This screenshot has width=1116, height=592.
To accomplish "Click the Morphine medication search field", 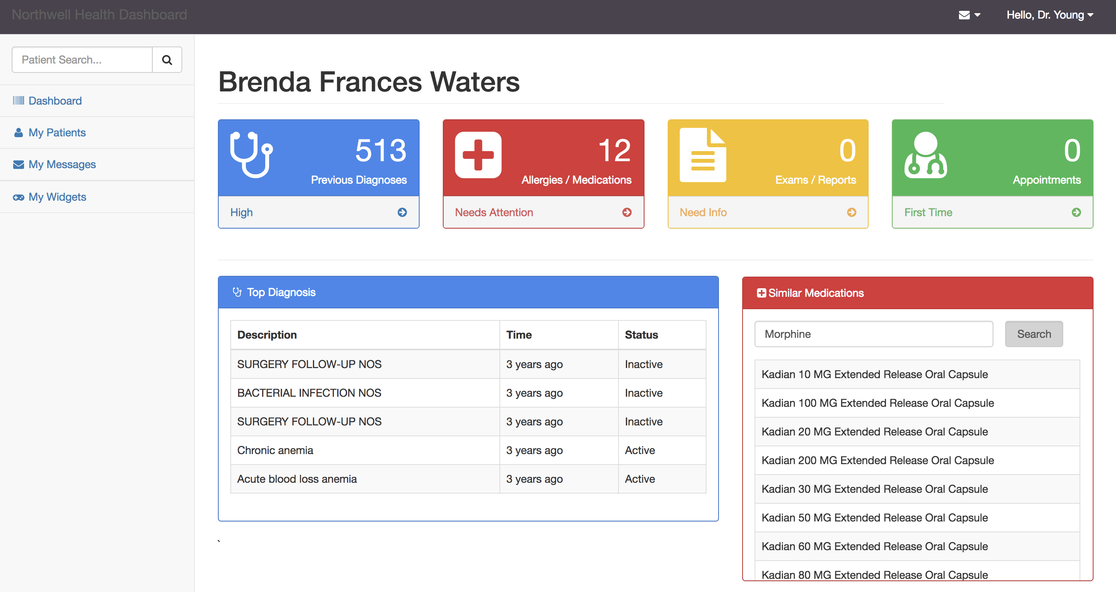I will click(873, 334).
